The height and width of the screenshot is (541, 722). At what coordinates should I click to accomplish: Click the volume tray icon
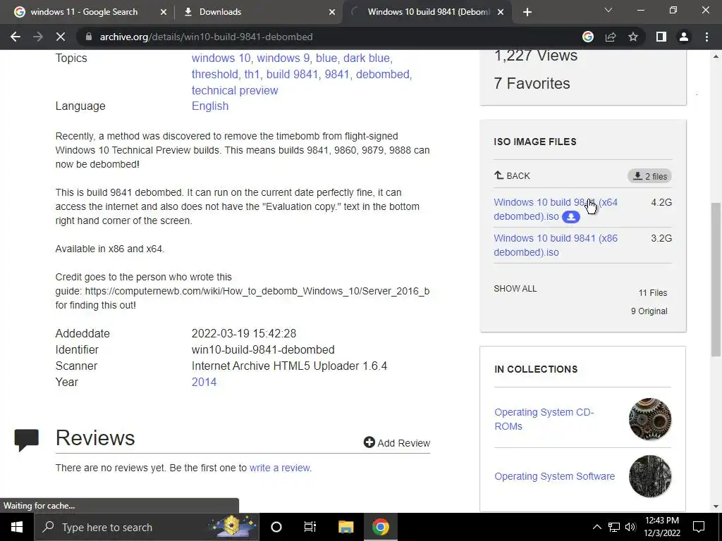click(631, 527)
